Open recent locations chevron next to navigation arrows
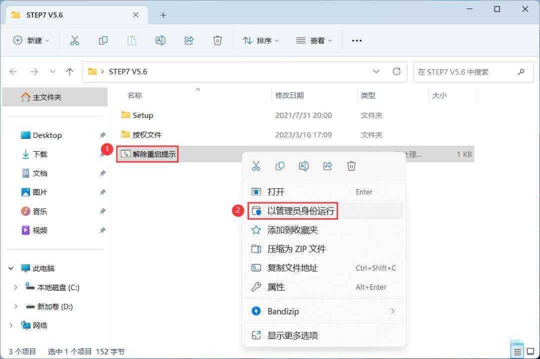The height and width of the screenshot is (359, 540). pos(52,71)
